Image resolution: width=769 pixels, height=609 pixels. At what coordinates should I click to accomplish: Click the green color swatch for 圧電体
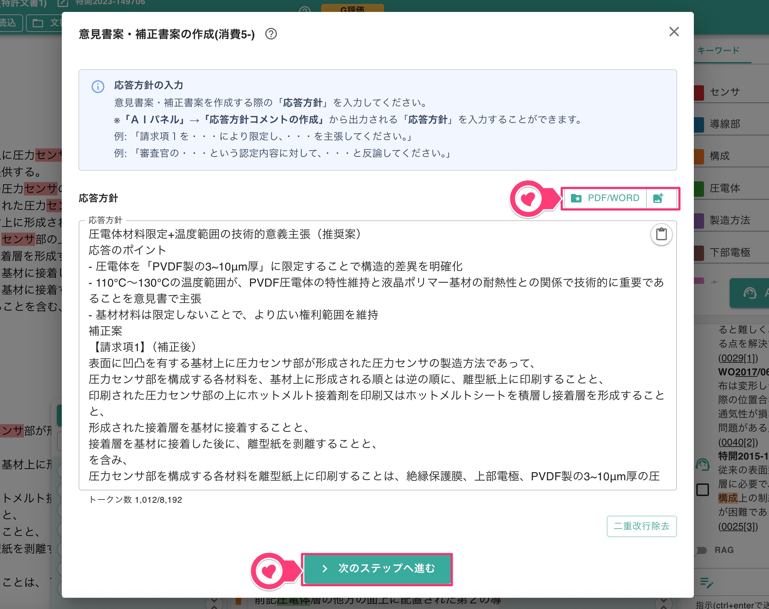pyautogui.click(x=699, y=189)
